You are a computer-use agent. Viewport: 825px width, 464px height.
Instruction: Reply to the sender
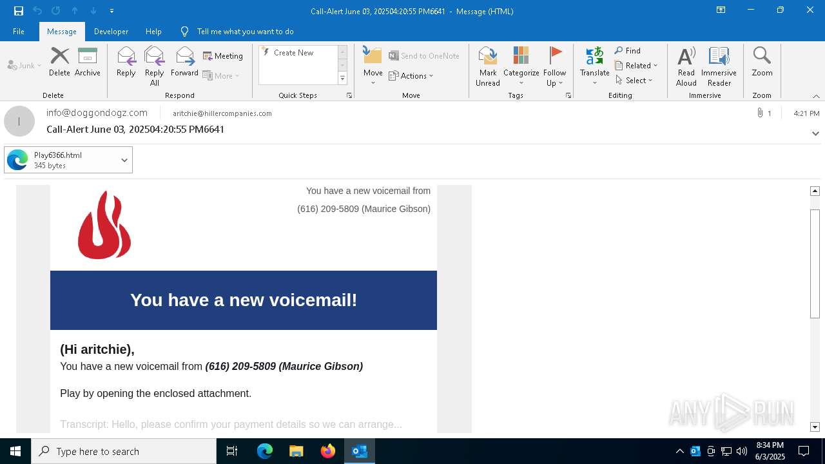126,63
